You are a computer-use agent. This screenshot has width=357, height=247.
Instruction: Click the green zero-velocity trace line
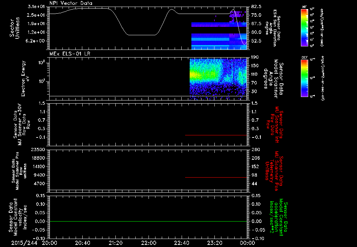[148, 221]
